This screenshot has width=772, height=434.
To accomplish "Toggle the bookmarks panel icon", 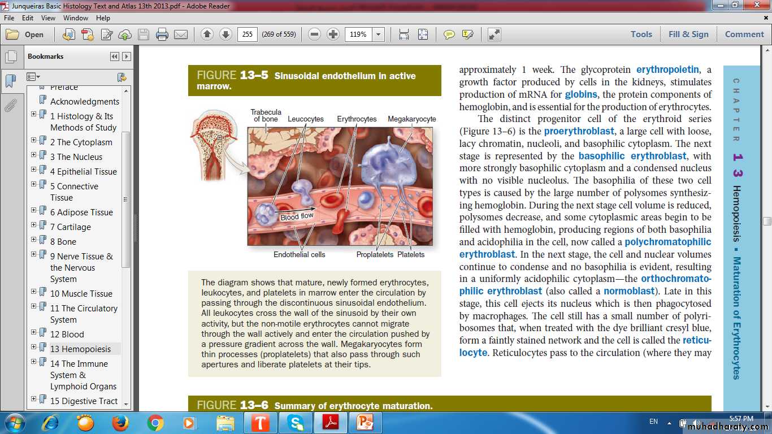I will pyautogui.click(x=10, y=81).
